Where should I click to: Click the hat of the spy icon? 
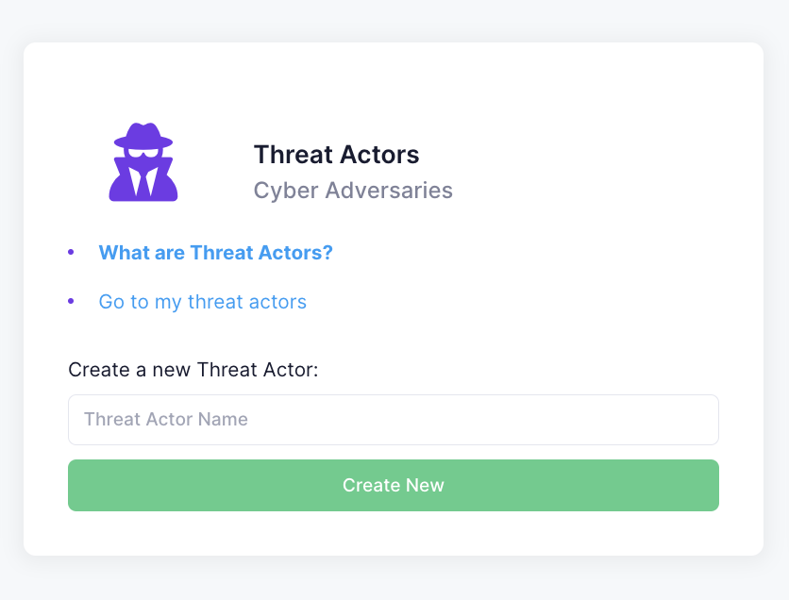(143, 135)
